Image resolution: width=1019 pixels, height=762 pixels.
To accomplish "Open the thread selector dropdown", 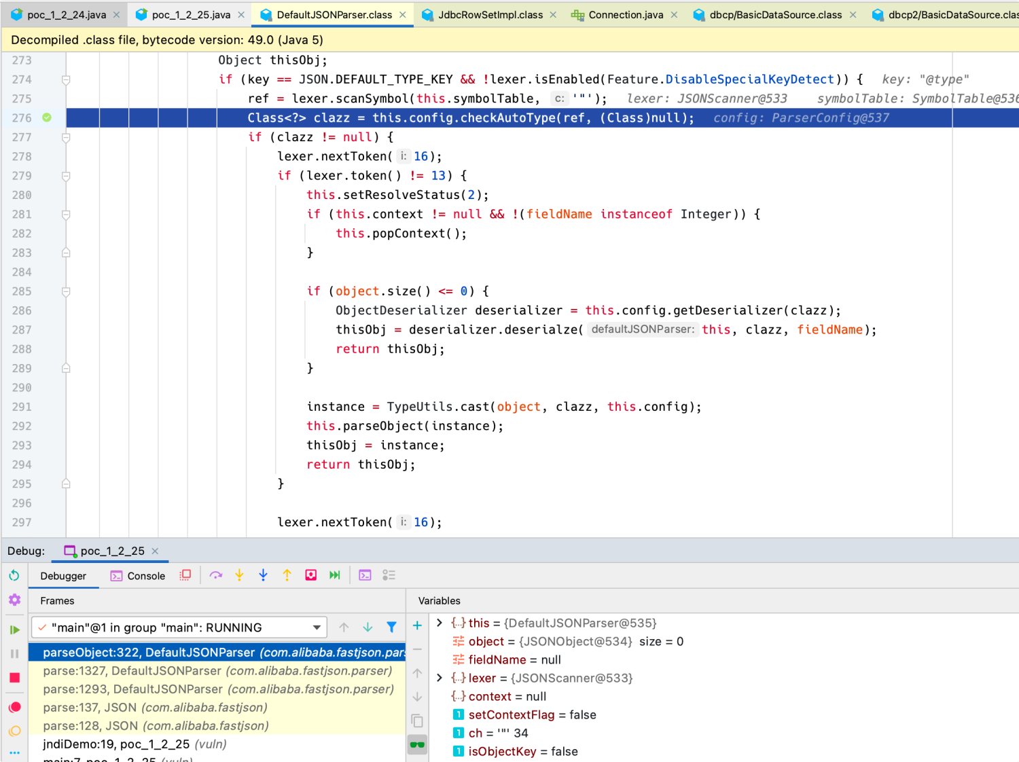I will 179,628.
